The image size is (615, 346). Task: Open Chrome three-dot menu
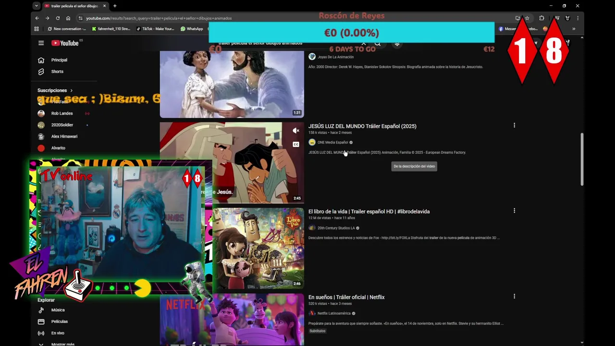click(x=578, y=18)
